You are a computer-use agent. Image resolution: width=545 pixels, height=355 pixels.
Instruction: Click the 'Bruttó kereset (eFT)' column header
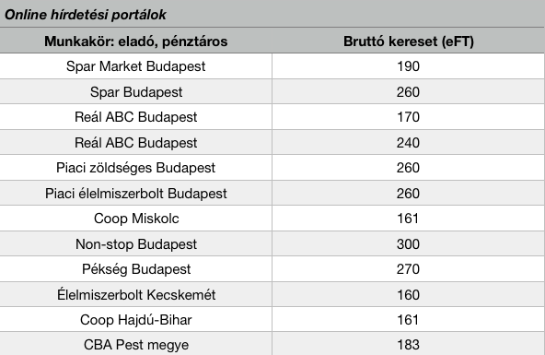(409, 41)
